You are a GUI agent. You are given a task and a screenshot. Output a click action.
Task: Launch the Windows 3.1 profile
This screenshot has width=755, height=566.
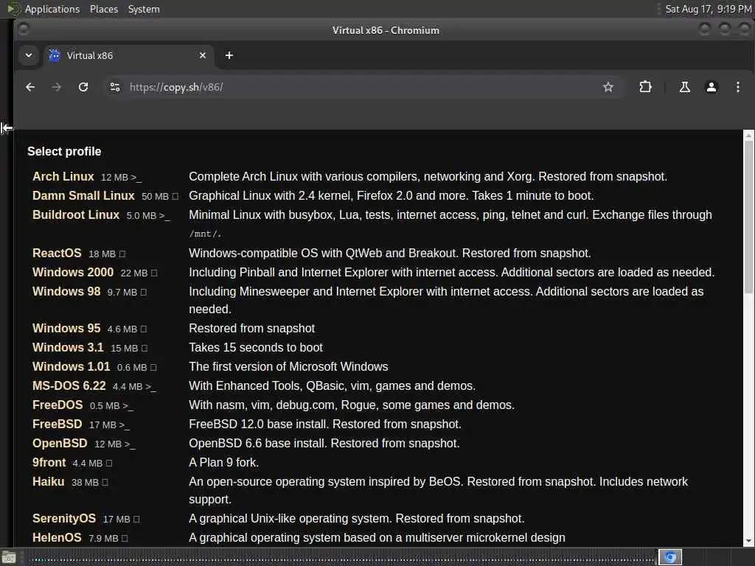(x=68, y=348)
